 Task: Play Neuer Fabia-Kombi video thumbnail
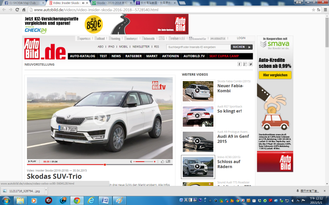tap(198, 91)
